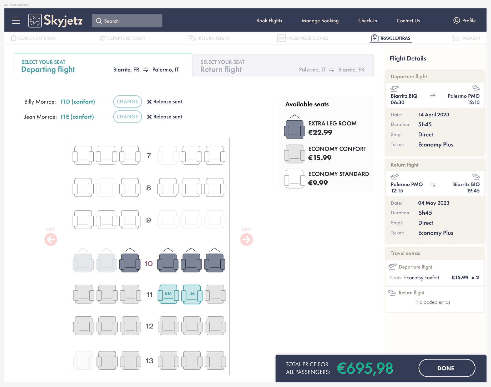Select selected seat marked BM in row 11
Image resolution: width=491 pixels, height=387 pixels.
tap(168, 294)
